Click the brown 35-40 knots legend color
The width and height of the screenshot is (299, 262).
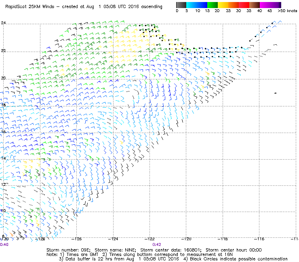[255, 5]
